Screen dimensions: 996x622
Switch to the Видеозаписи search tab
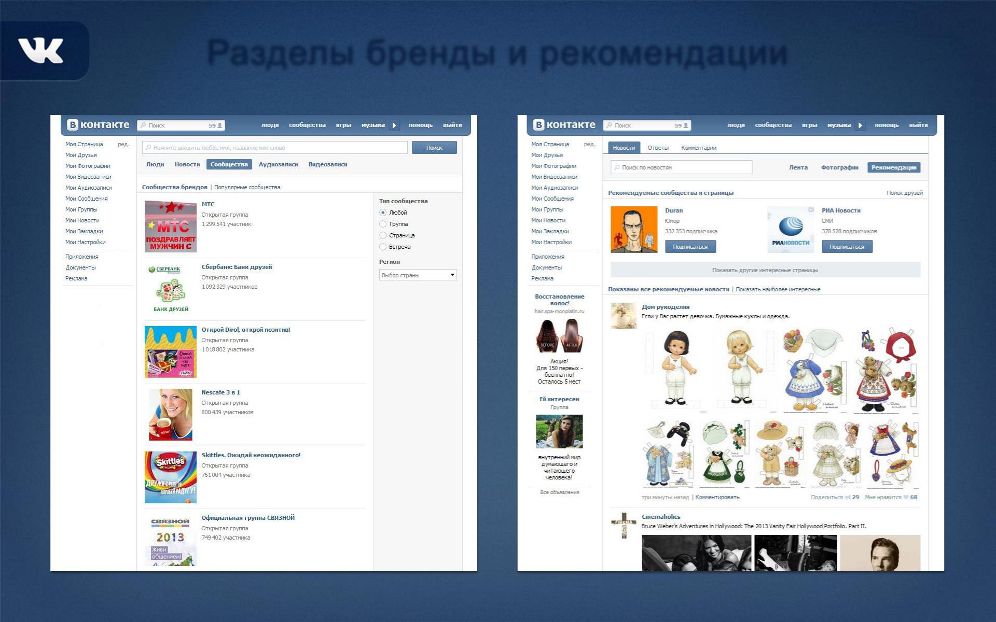point(328,164)
